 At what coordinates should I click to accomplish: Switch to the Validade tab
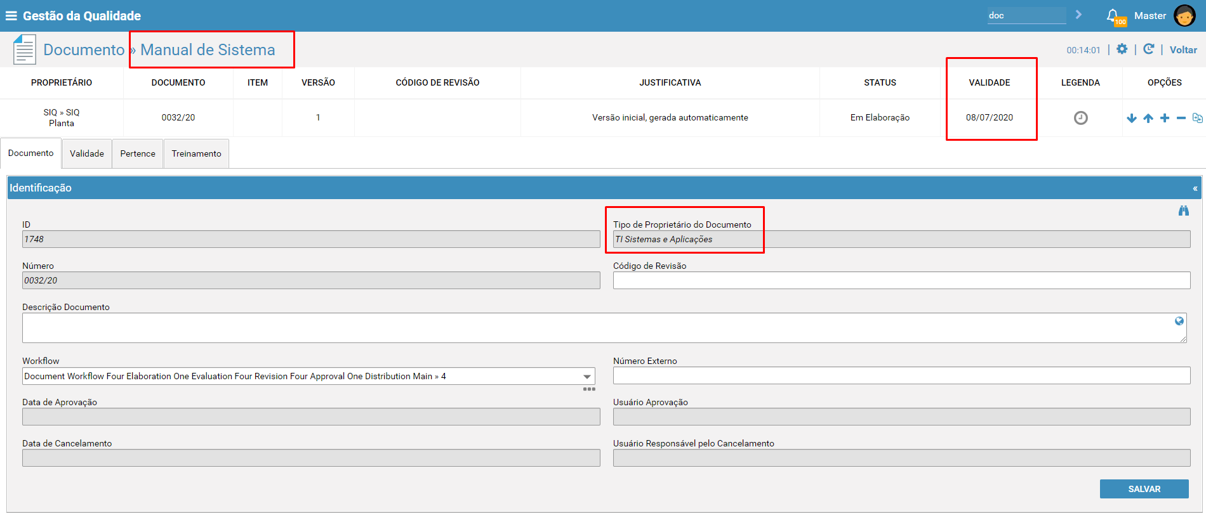point(87,153)
